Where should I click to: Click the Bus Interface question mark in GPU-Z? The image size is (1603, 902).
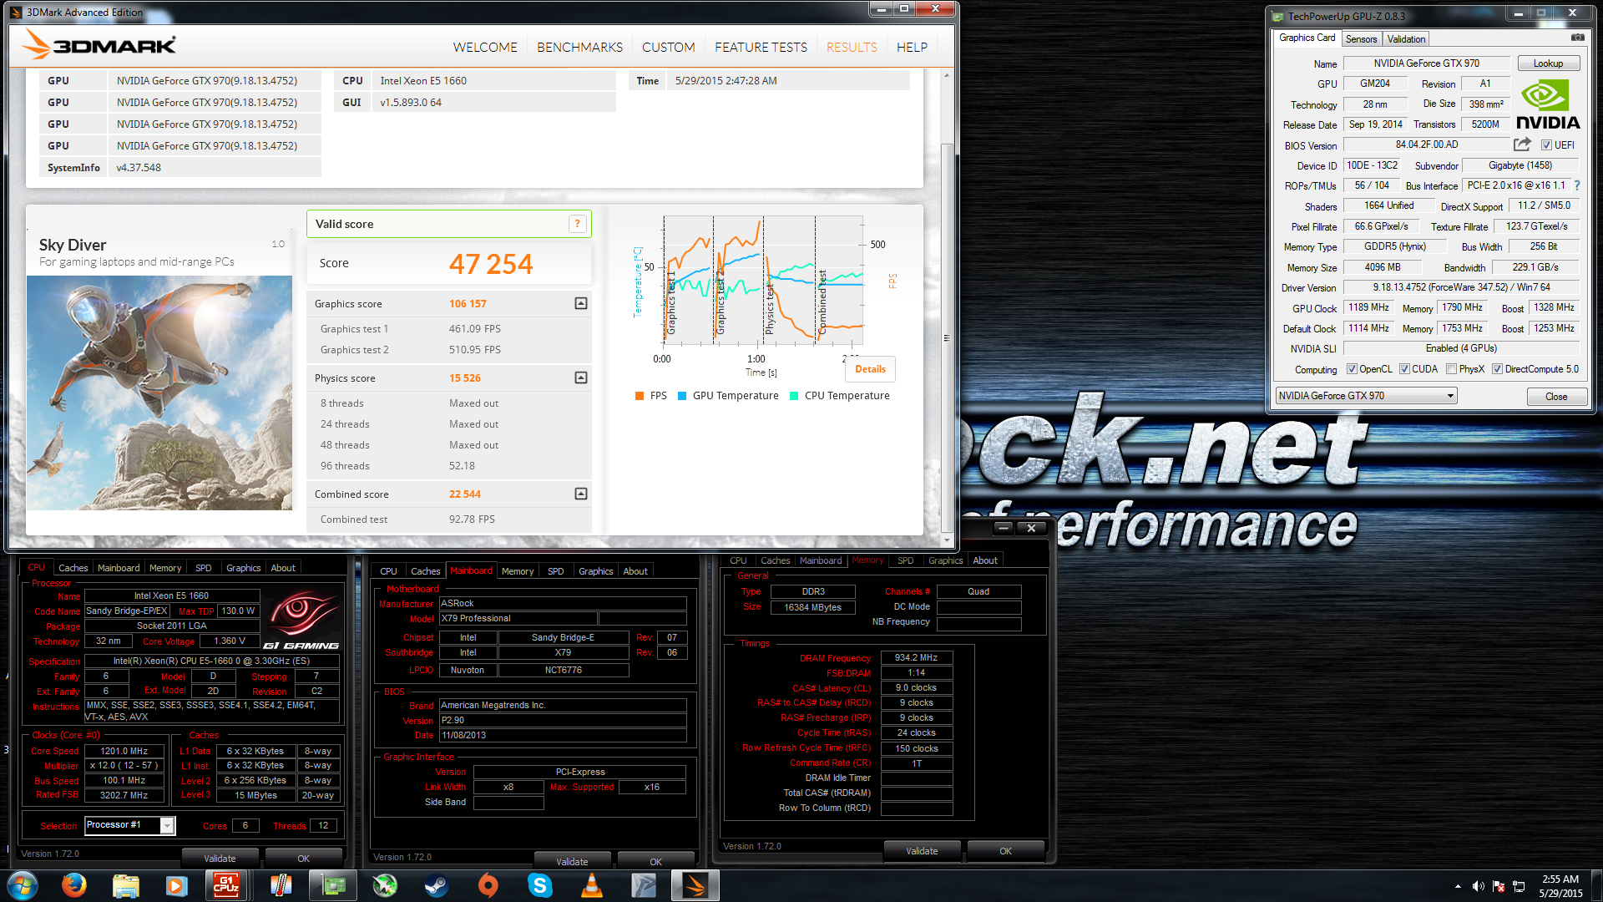[x=1577, y=185]
